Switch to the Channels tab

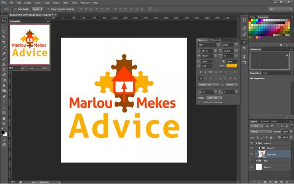tap(264, 122)
